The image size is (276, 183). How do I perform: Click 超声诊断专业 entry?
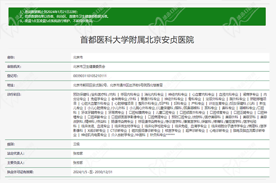(195, 131)
